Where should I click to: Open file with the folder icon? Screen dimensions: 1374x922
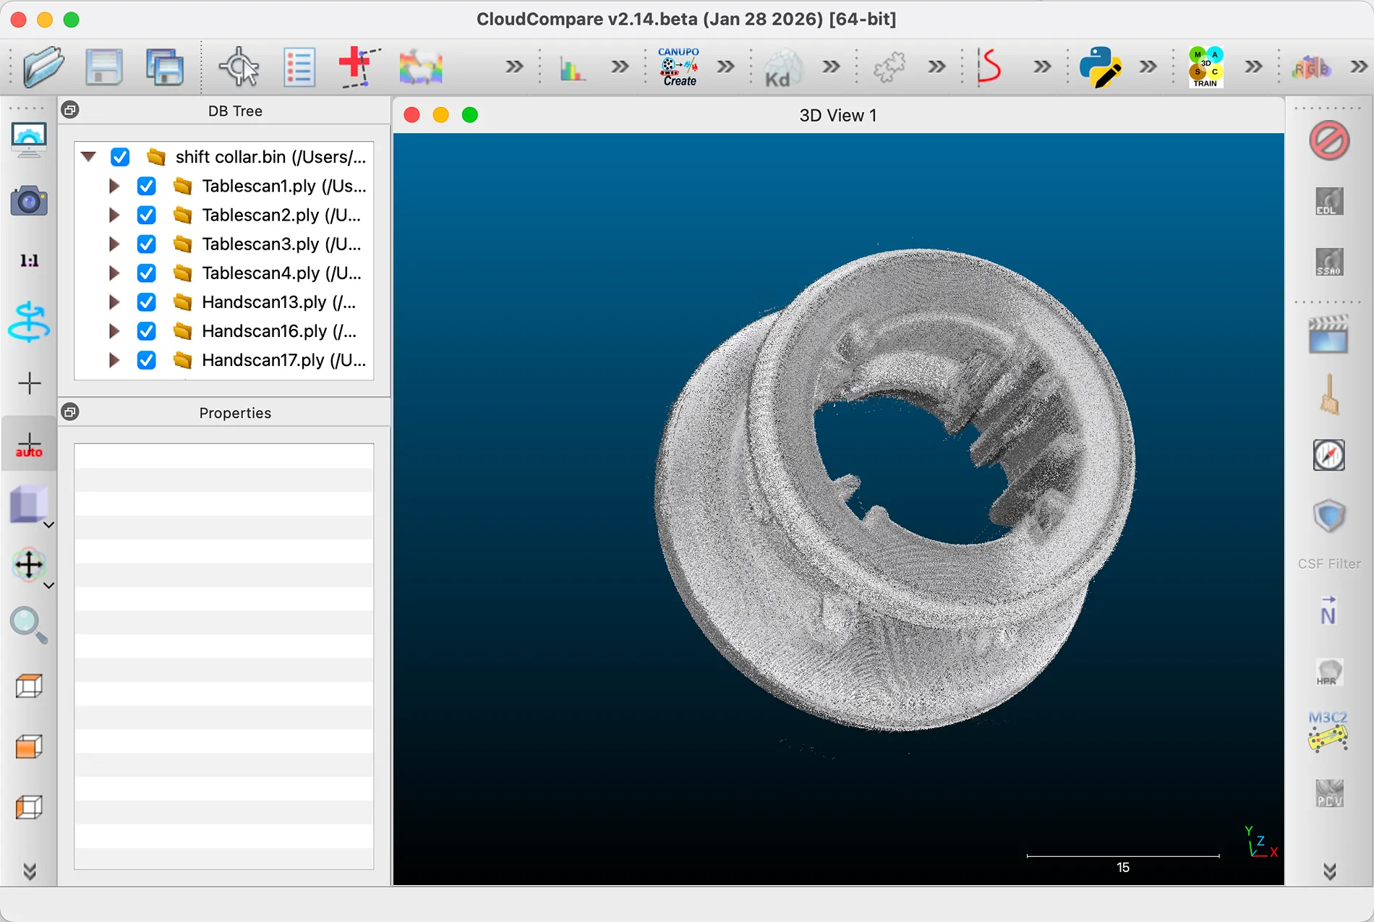pyautogui.click(x=43, y=67)
